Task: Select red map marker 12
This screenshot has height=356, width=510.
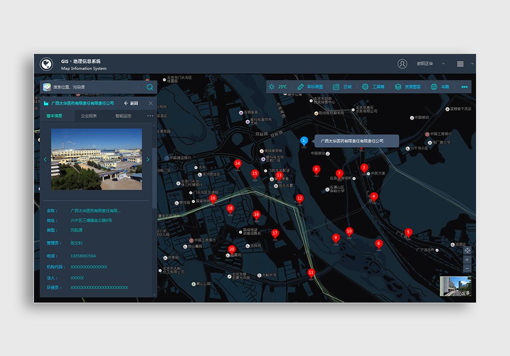Action: [299, 199]
